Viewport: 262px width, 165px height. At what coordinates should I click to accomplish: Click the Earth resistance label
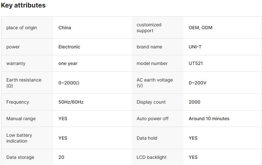[x=24, y=83]
